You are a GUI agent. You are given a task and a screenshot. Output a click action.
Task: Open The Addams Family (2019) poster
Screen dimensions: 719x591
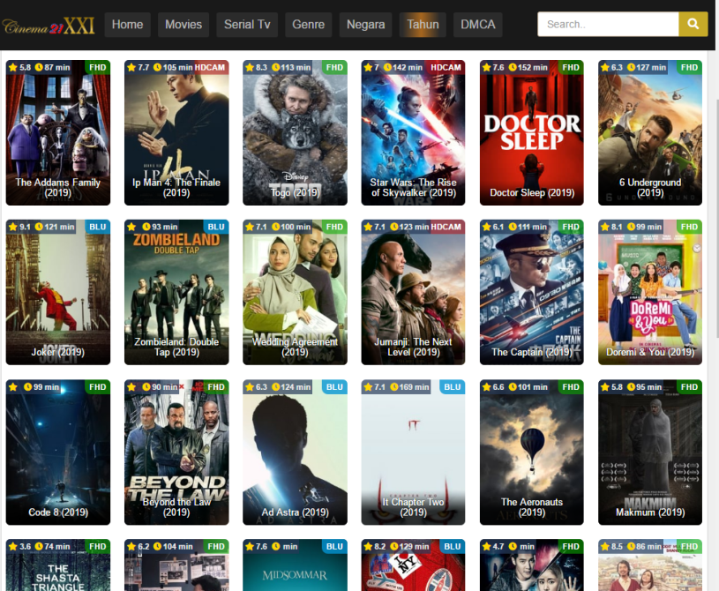(x=58, y=132)
